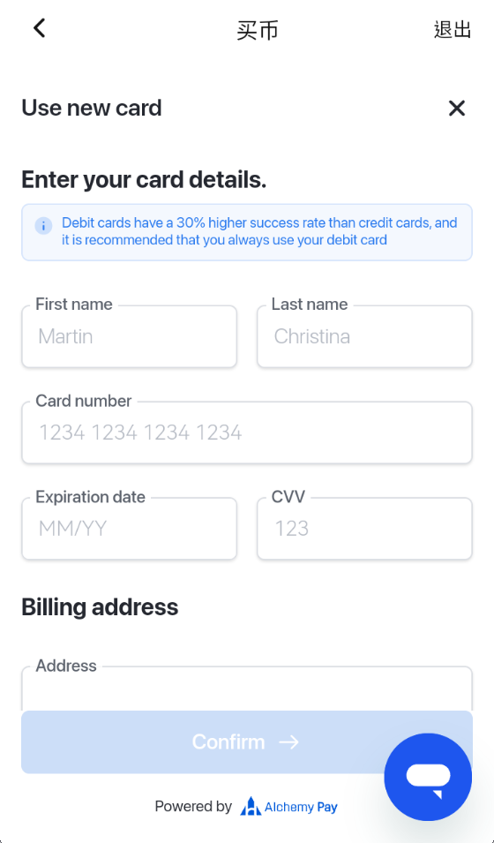Click the arrow inside the Confirm button
Image resolution: width=494 pixels, height=843 pixels.
point(289,742)
